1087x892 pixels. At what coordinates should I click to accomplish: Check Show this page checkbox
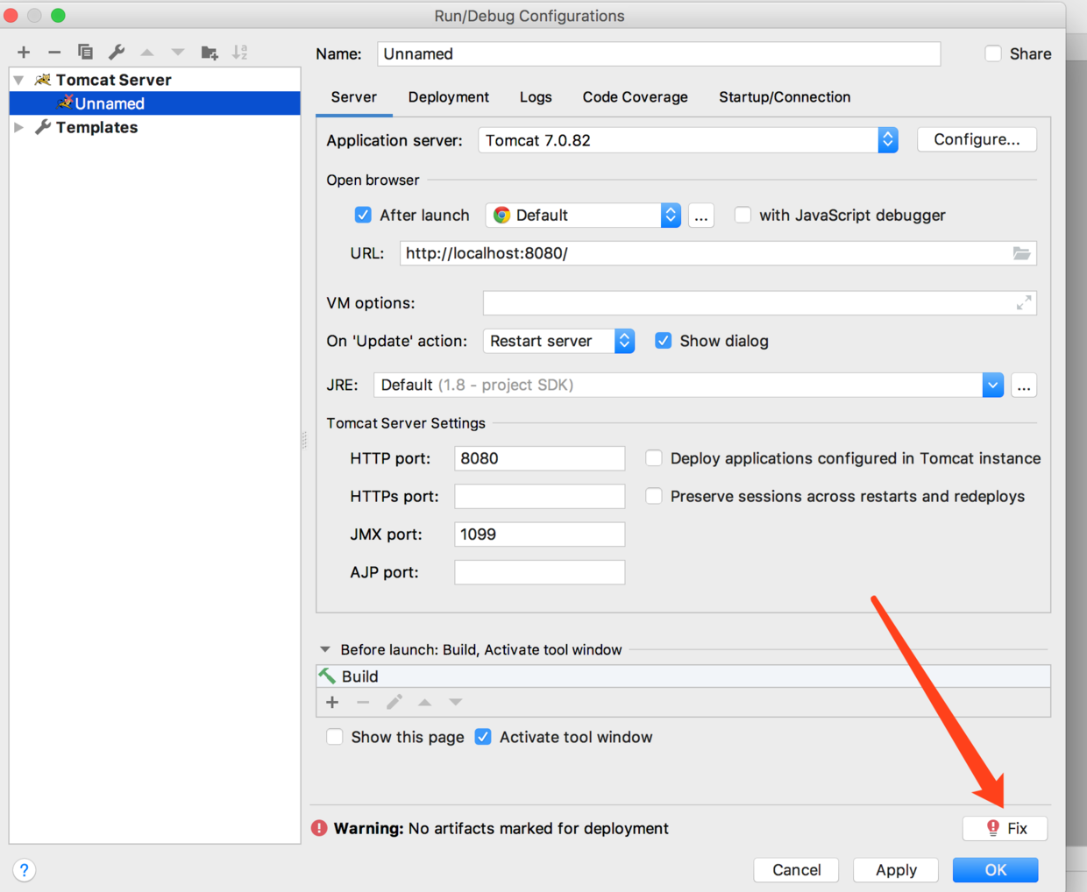(335, 737)
